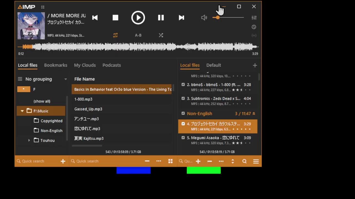Select track 3 Subtronics Zeds Dead
355x199 pixels.
pyautogui.click(x=218, y=101)
